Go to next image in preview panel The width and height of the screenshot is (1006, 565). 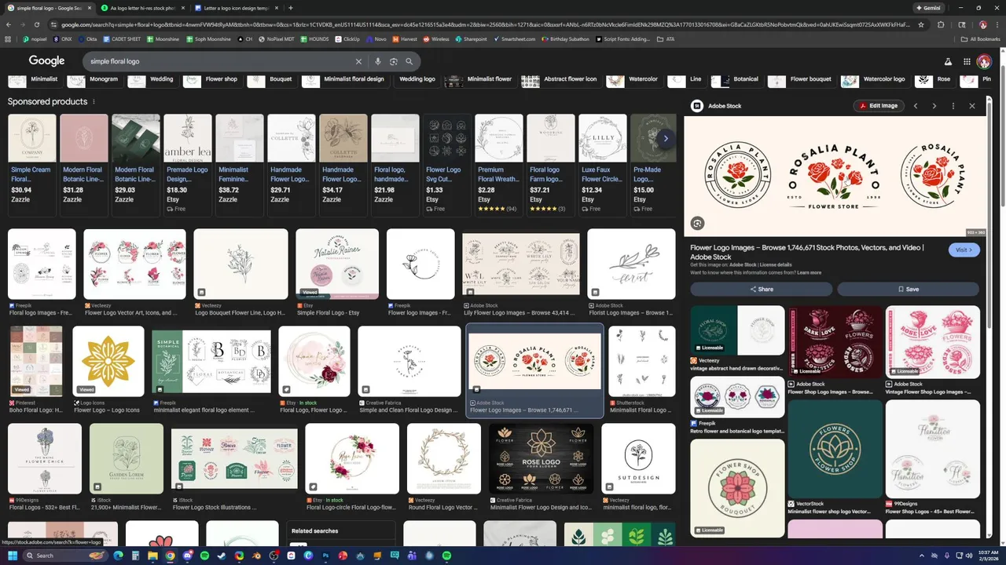pyautogui.click(x=934, y=106)
